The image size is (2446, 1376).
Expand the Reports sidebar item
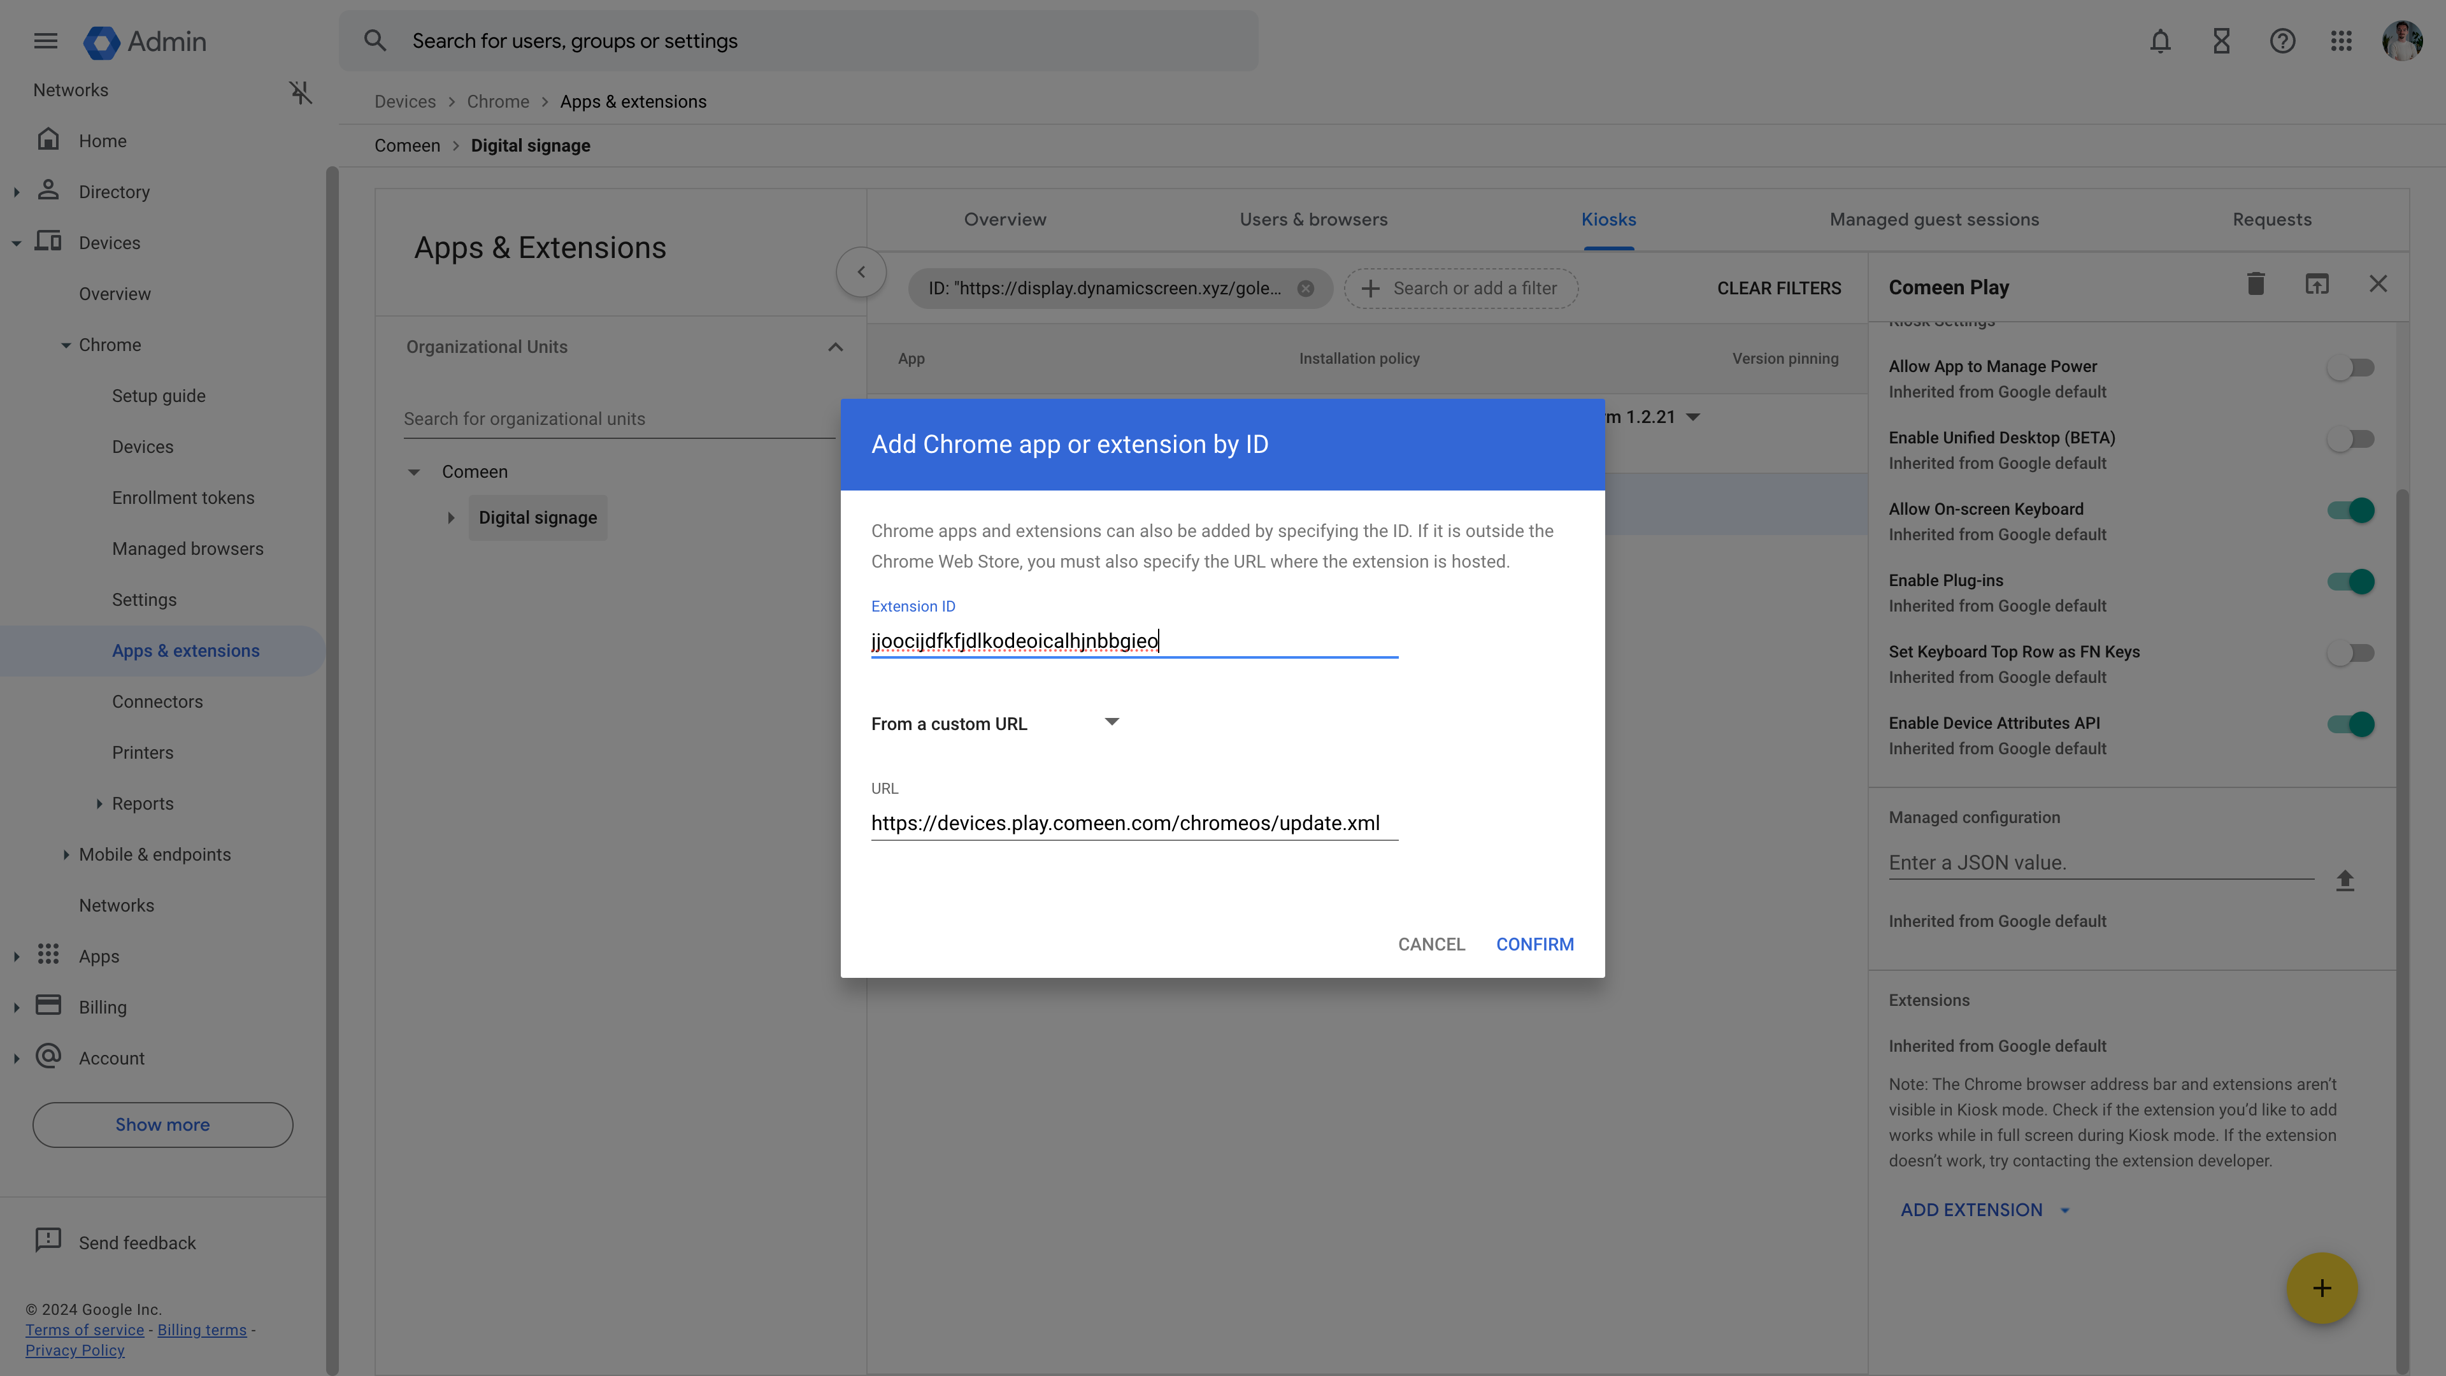pyautogui.click(x=99, y=805)
